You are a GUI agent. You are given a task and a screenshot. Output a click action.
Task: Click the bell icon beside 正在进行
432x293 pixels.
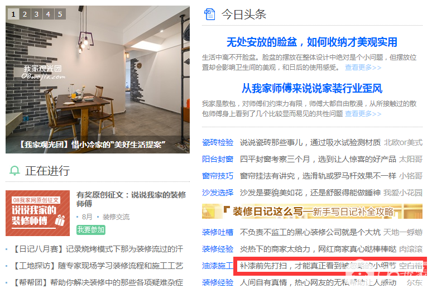(x=15, y=171)
